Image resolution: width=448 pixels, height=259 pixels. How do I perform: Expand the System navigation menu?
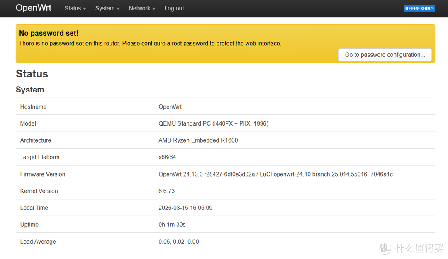pos(107,8)
